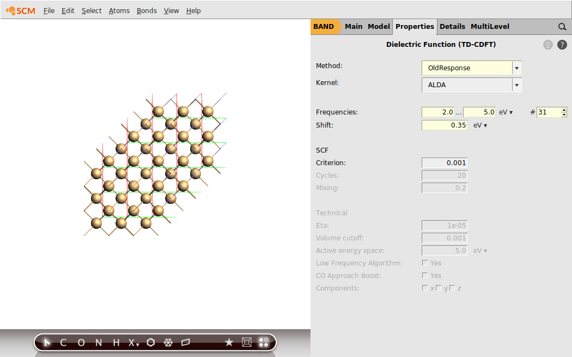Image resolution: width=572 pixels, height=357 pixels.
Task: Enable the CO Approach Boost option
Action: coord(425,275)
